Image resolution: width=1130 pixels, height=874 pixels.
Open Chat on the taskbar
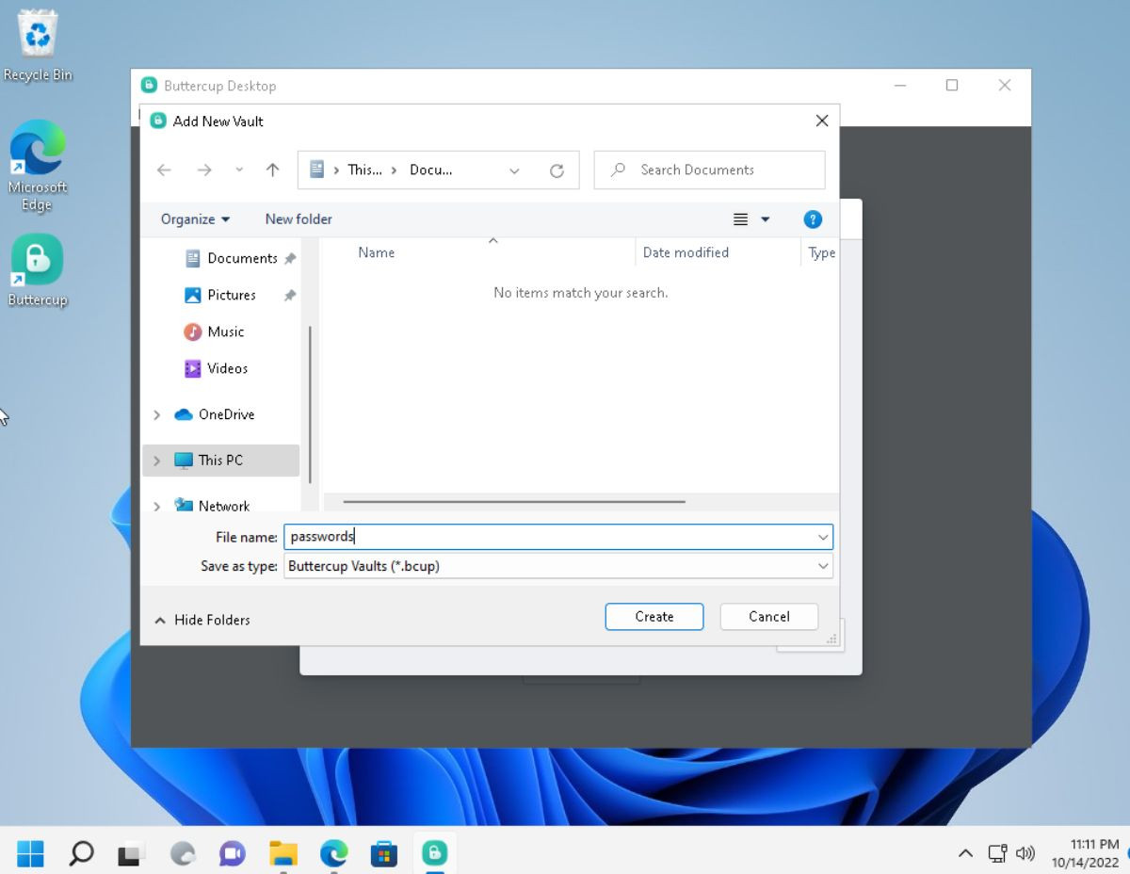tap(232, 854)
